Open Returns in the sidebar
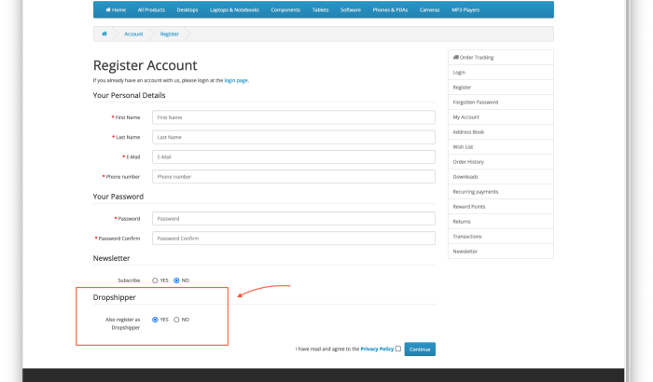Screen dimensions: 653x382 pos(501,222)
